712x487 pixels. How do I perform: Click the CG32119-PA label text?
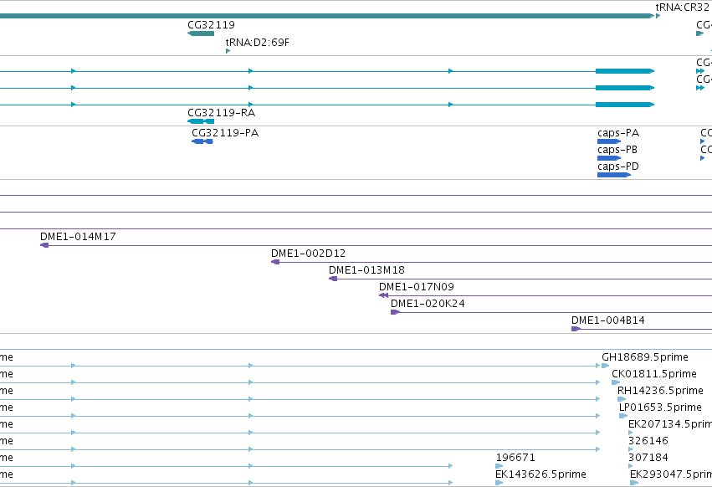click(x=225, y=133)
